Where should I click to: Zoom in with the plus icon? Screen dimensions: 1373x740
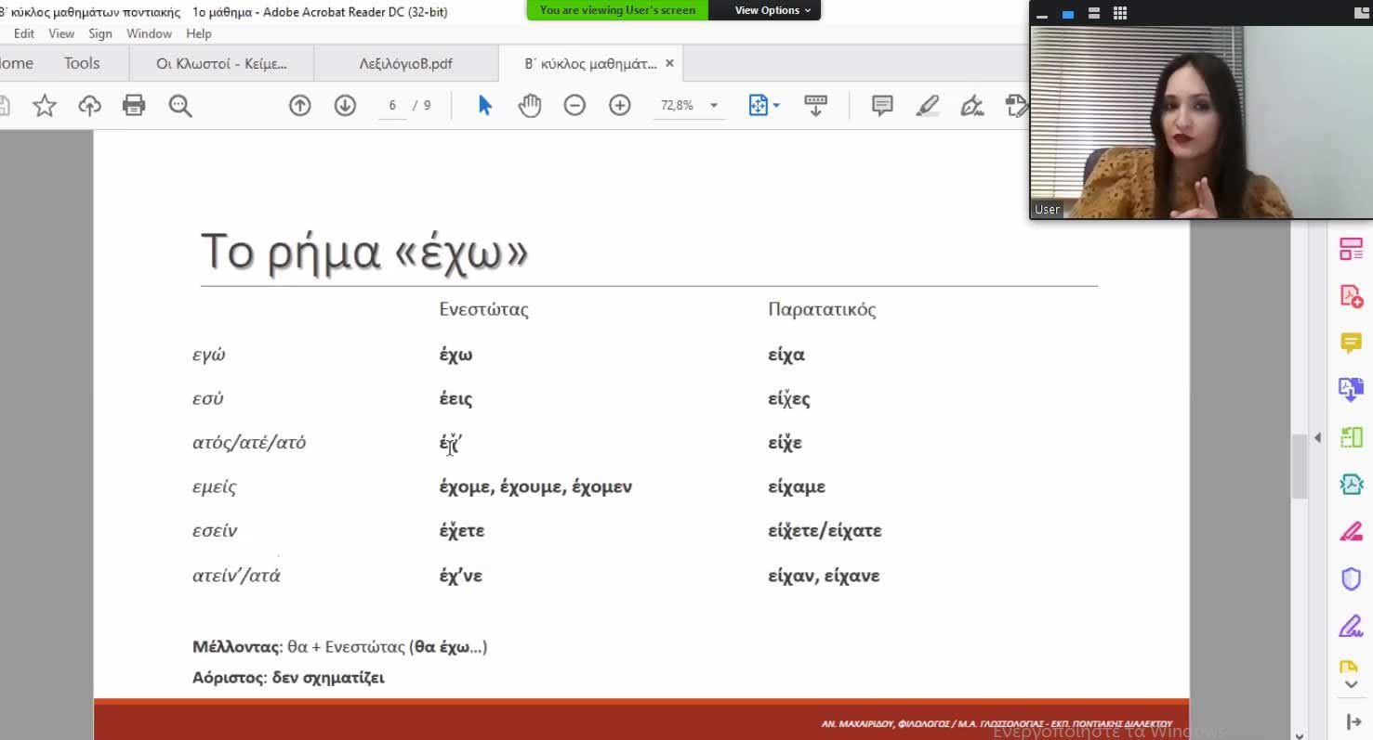tap(620, 106)
